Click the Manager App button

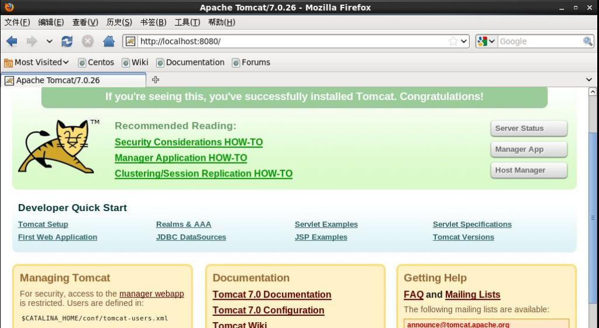coord(529,149)
